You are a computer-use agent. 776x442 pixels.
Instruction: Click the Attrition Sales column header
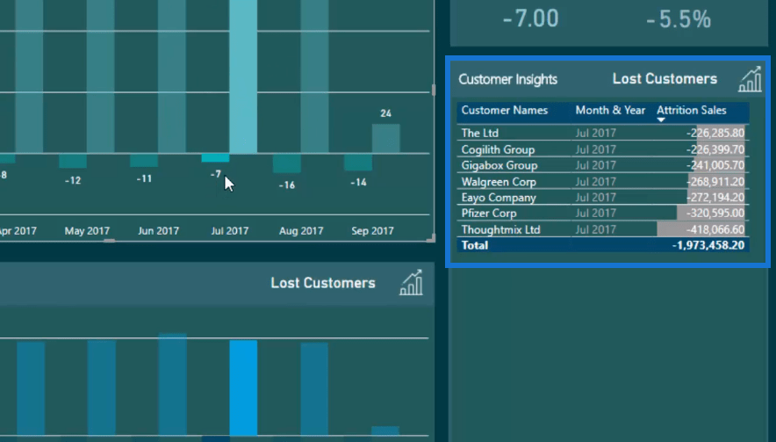tap(692, 110)
